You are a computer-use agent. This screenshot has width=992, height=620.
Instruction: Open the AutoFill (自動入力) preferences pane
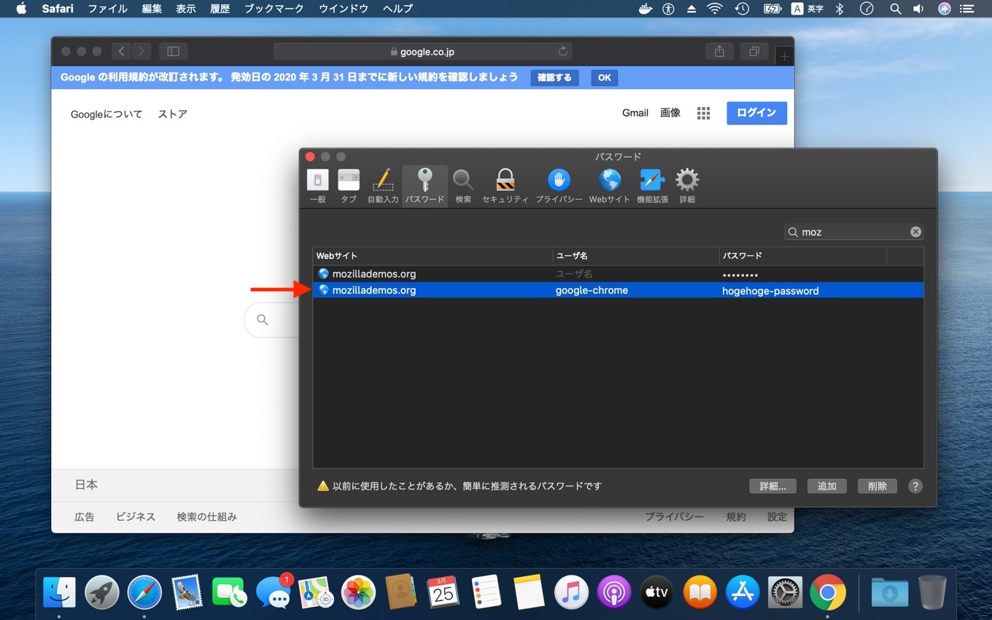(x=383, y=186)
